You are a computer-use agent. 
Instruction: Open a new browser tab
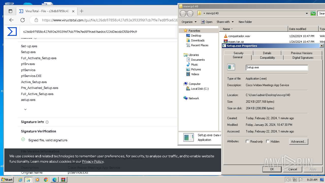[x=82, y=11]
